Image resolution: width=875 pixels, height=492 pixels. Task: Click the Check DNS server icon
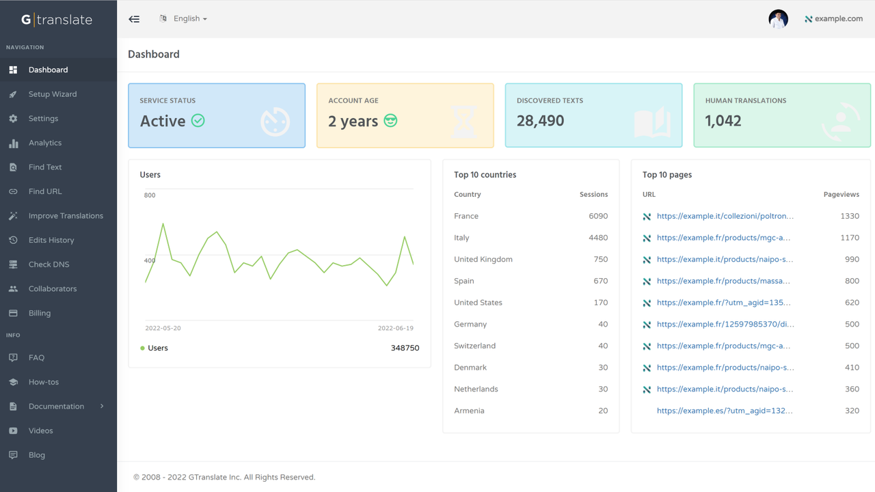14,264
